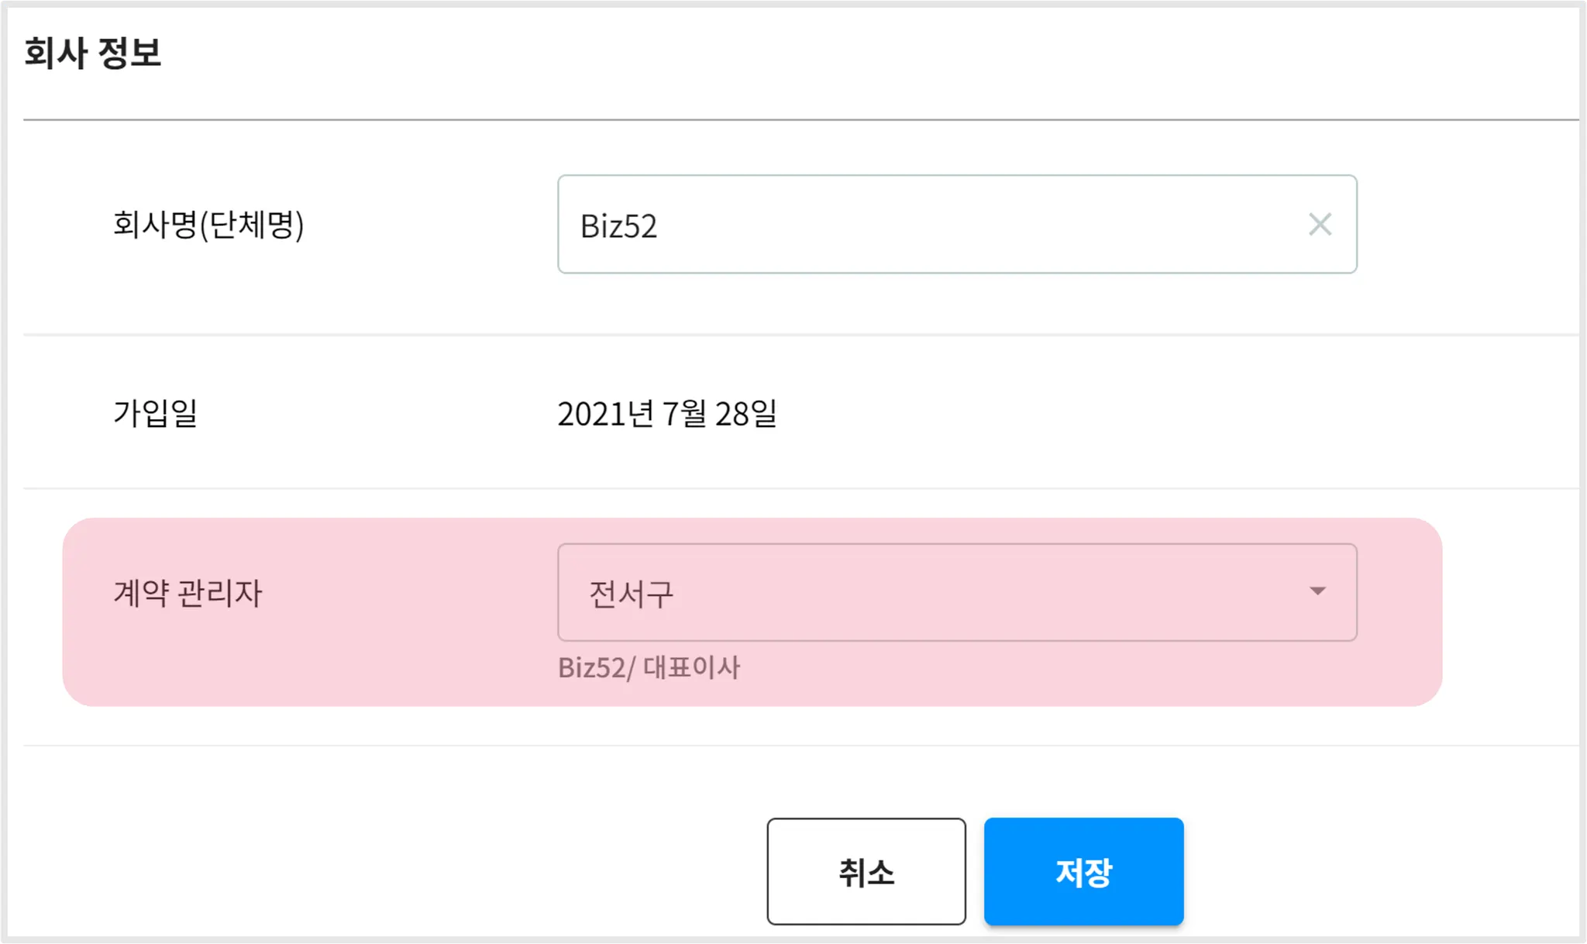This screenshot has height=944, width=1587.
Task: Save changes with the 저장 button
Action: pos(1083,871)
